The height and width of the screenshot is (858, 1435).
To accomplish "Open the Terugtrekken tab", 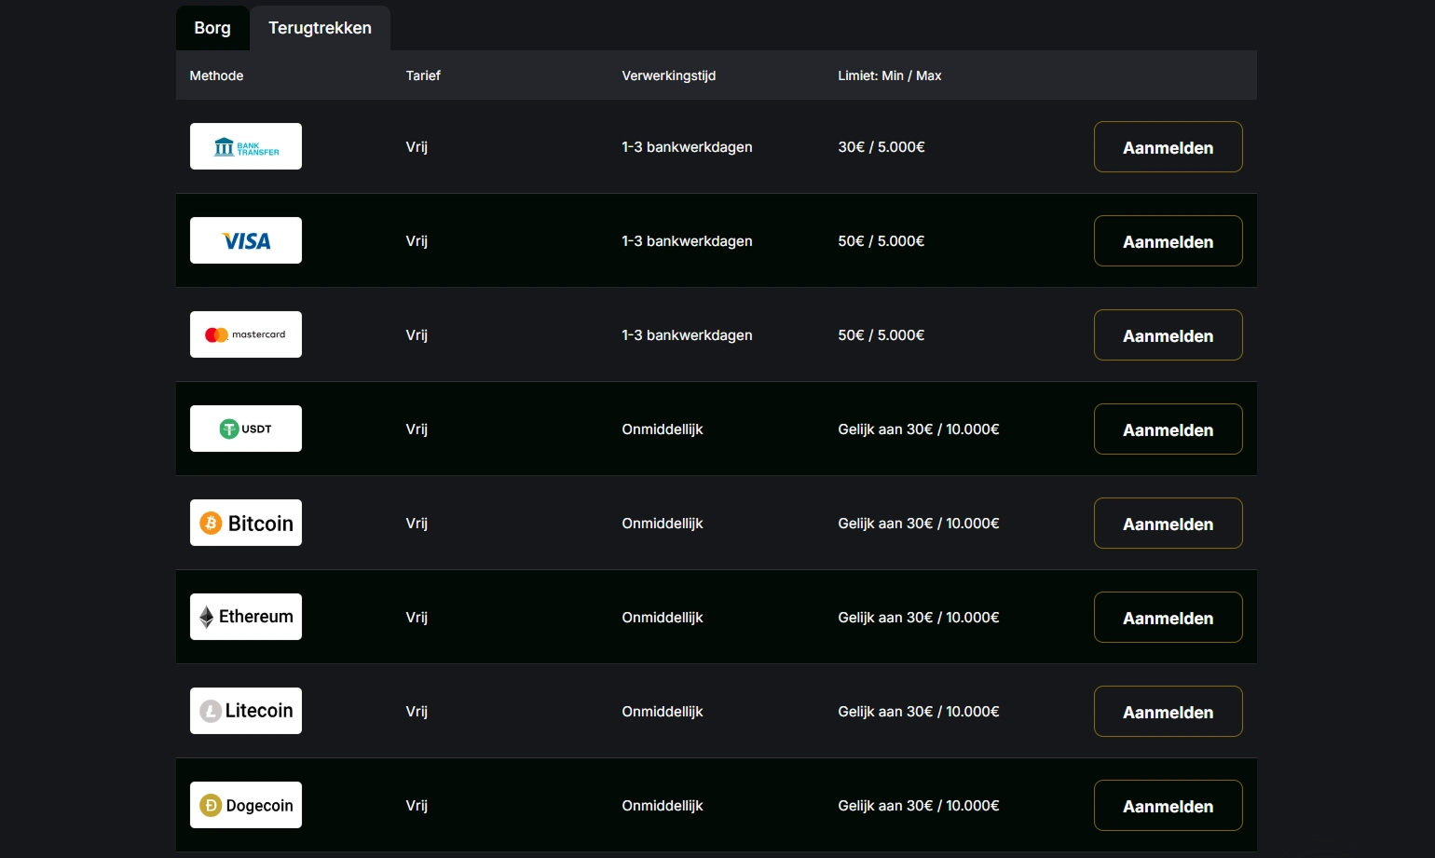I will point(320,28).
